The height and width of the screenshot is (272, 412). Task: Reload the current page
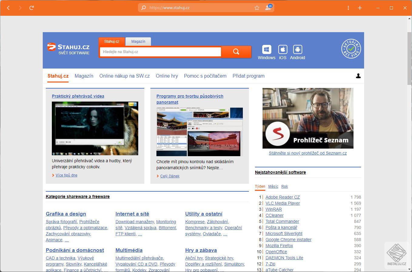32,8
